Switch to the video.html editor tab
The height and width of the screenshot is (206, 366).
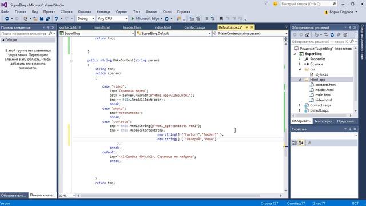point(162,27)
